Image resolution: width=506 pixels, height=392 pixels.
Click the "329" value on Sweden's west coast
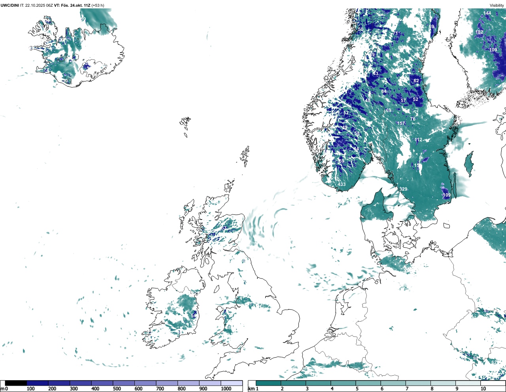coord(403,189)
